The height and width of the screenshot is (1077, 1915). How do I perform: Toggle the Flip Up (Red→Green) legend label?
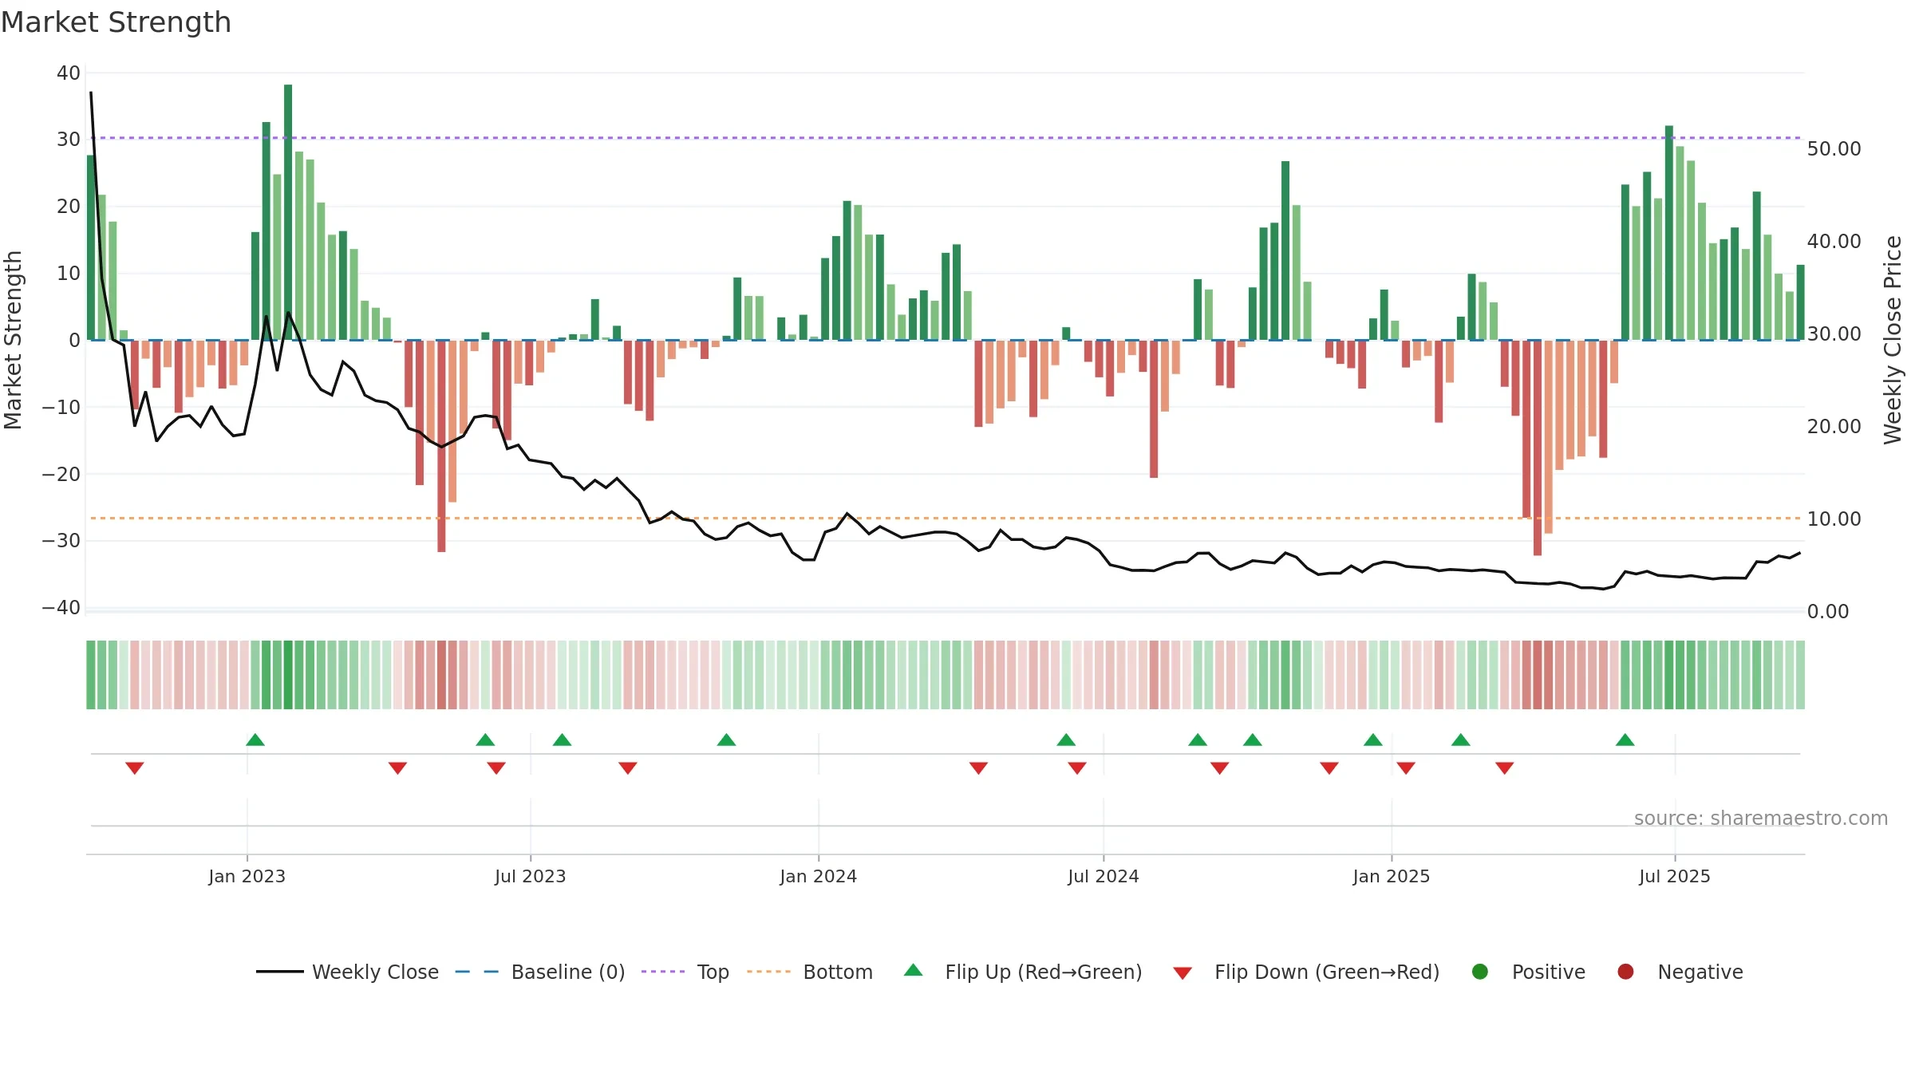tap(1044, 972)
